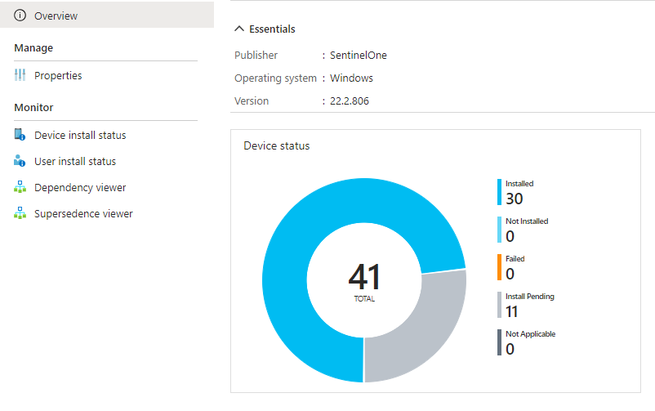The width and height of the screenshot is (655, 411).
Task: Click the orange Failed legend swatch
Action: click(x=500, y=267)
